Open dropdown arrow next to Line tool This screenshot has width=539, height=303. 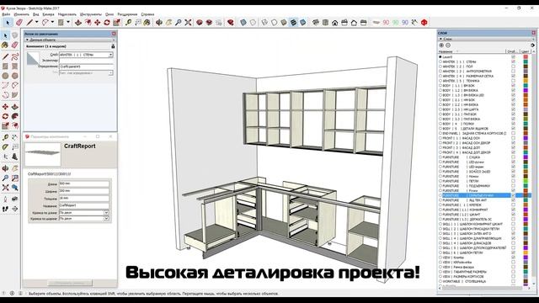(x=36, y=23)
